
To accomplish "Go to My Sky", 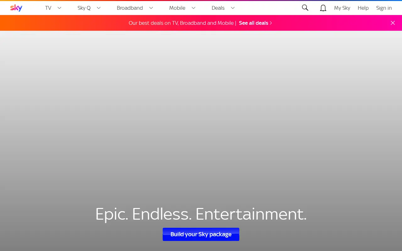I will click(x=342, y=8).
